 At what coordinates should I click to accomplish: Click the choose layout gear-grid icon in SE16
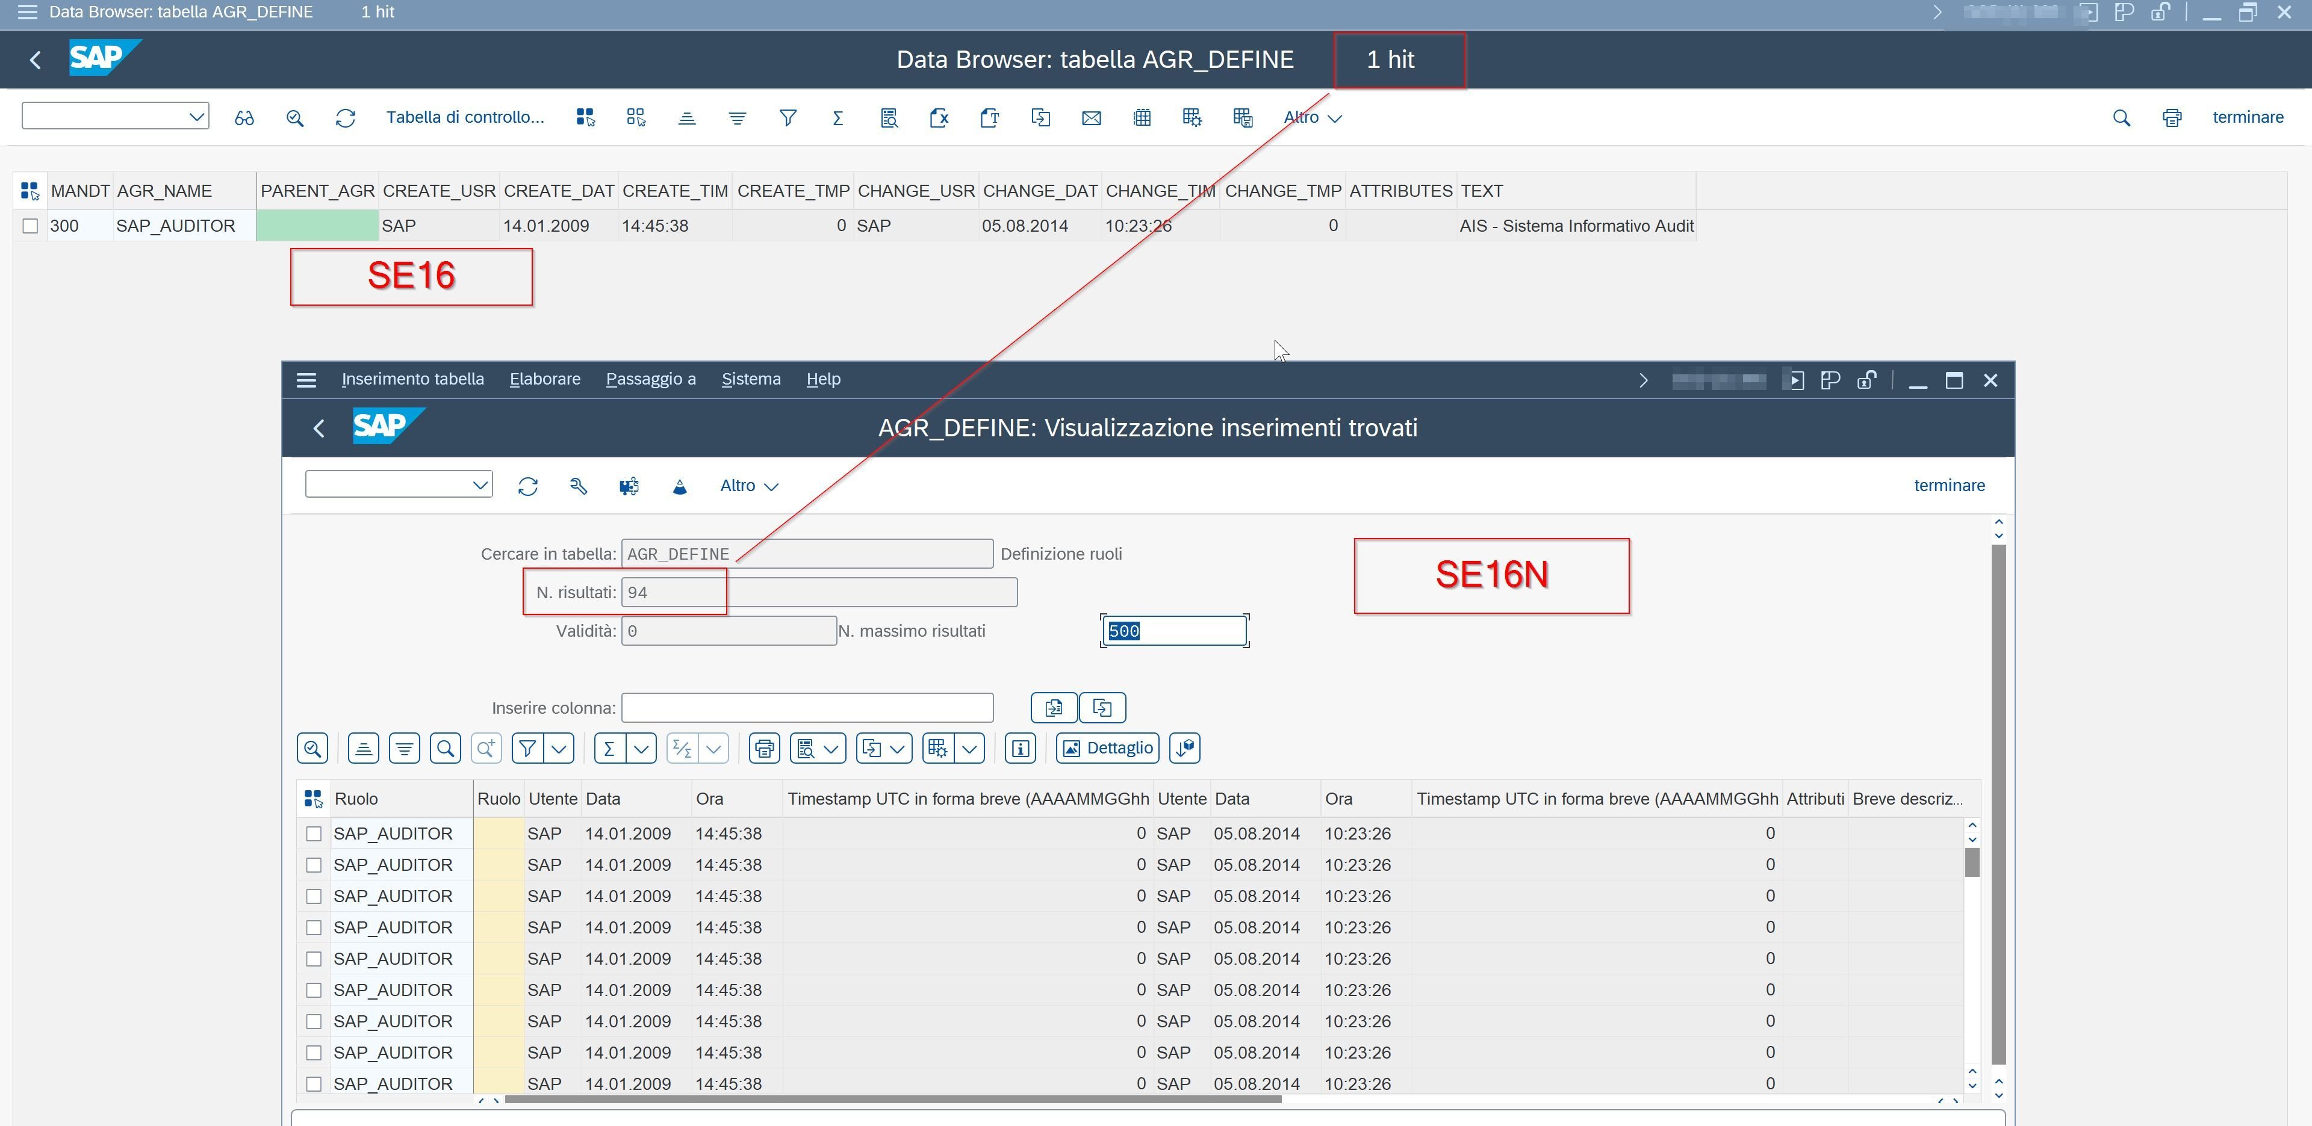click(1192, 117)
